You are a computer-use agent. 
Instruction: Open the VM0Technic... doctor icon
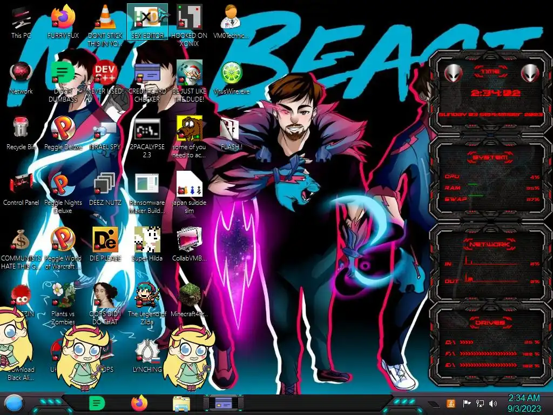(231, 22)
